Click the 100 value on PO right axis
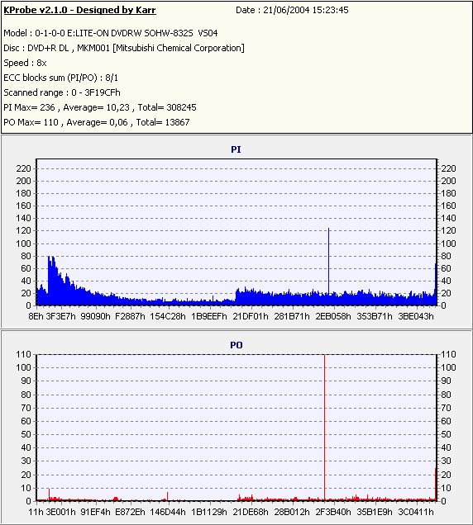The height and width of the screenshot is (525, 473). pyautogui.click(x=448, y=367)
